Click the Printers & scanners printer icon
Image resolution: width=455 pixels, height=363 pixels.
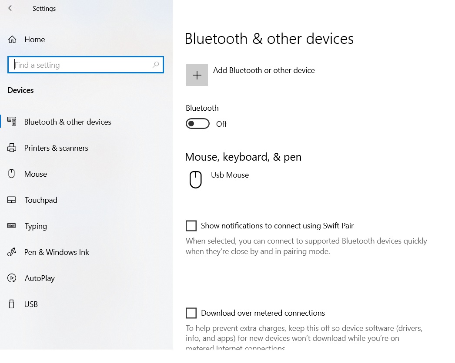pos(12,148)
